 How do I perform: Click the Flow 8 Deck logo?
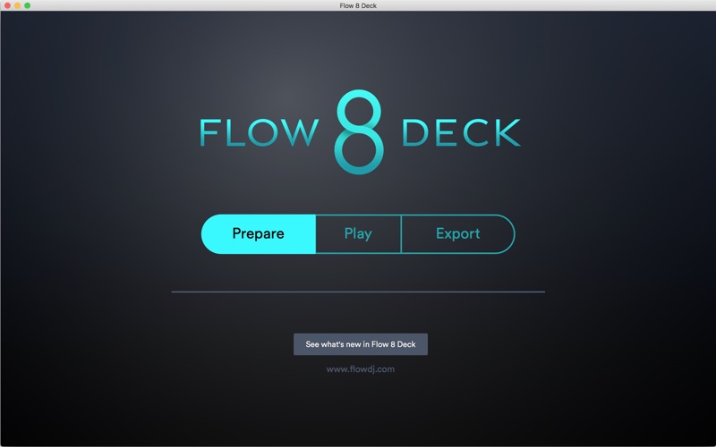(360, 132)
